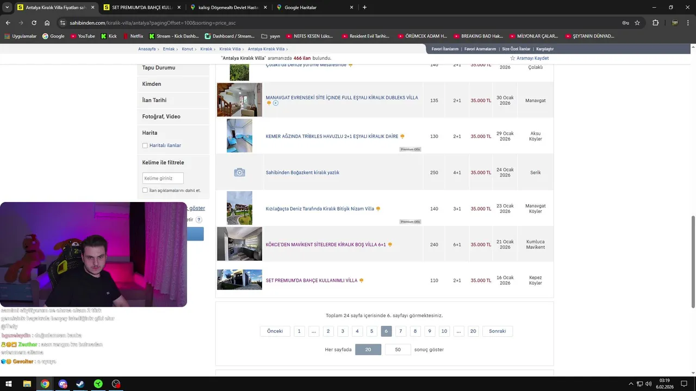Viewport: 696px width, 391px height.
Task: Switch to Google Haritalar tab
Action: tap(314, 8)
